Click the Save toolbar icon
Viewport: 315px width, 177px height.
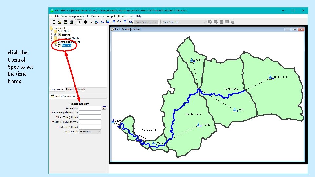[x=66, y=22]
